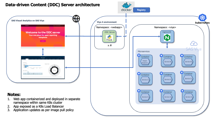Click the pink button on DDC welcome banner
213x120 pixels.
click(43, 41)
